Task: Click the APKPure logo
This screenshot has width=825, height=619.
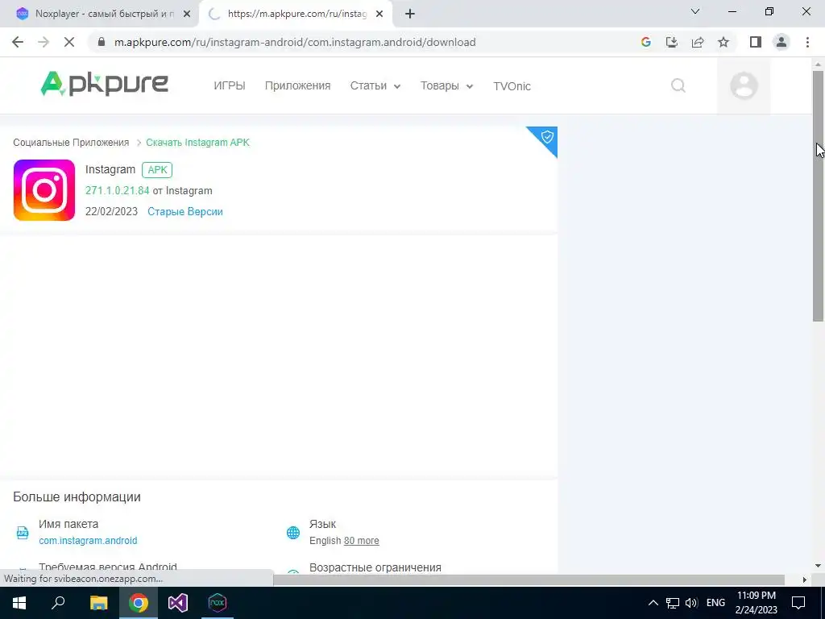Action: click(x=104, y=84)
